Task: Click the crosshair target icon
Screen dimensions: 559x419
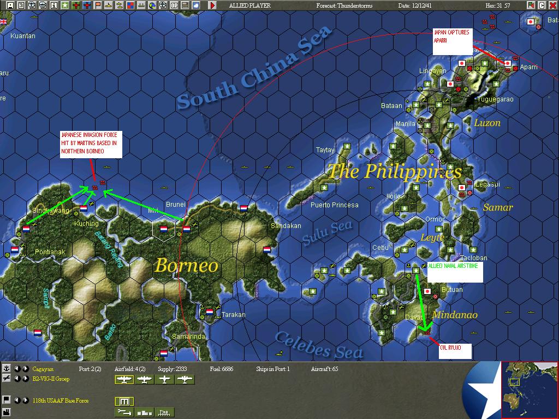Action: click(x=163, y=5)
